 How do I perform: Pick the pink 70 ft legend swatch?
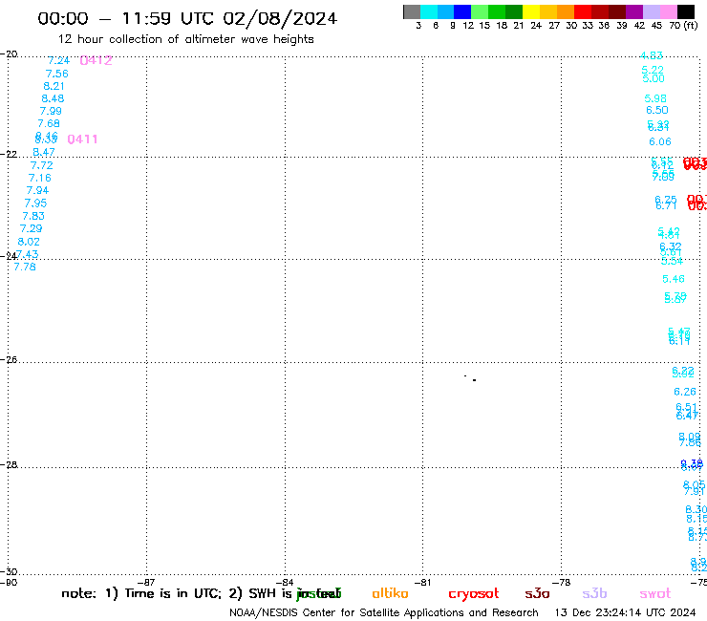(668, 11)
